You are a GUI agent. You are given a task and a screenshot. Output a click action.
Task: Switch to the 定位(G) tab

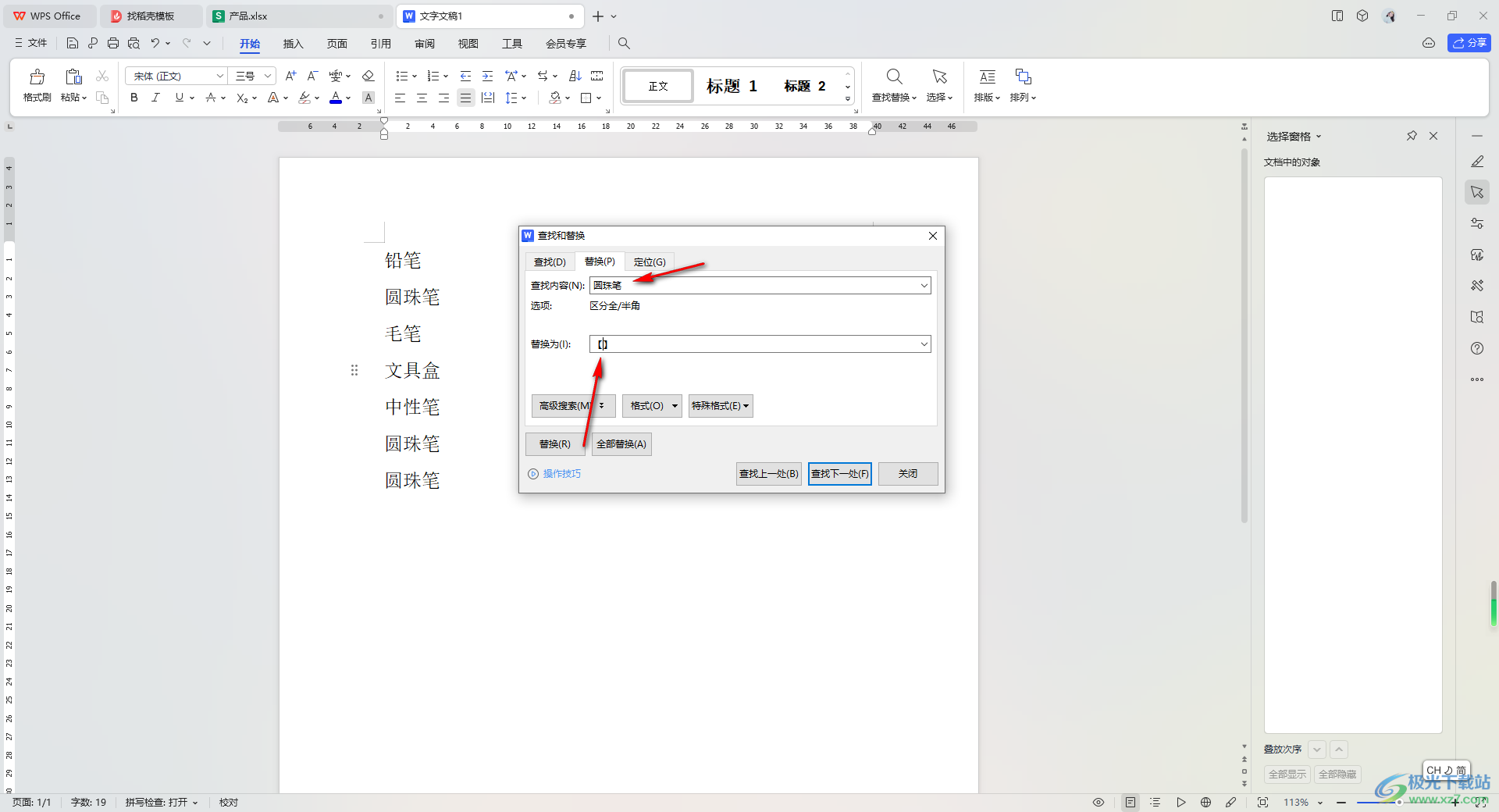pos(650,262)
